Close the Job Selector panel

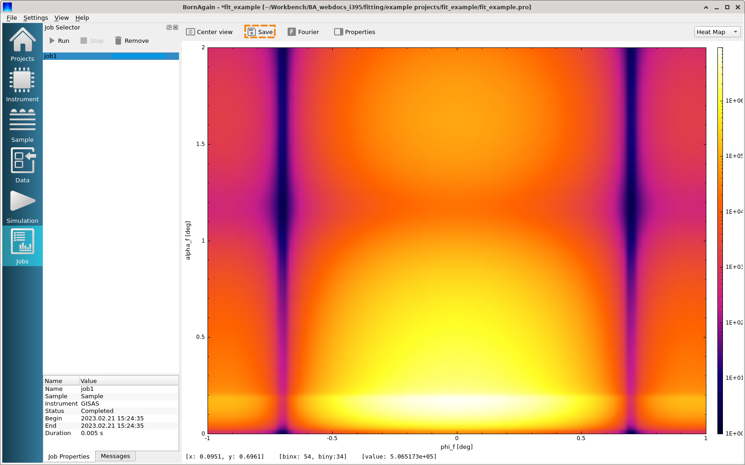pyautogui.click(x=175, y=28)
